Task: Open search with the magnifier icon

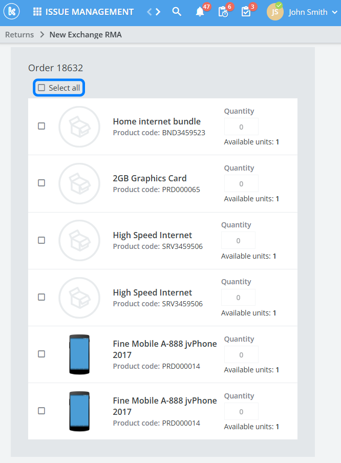Action: [177, 12]
